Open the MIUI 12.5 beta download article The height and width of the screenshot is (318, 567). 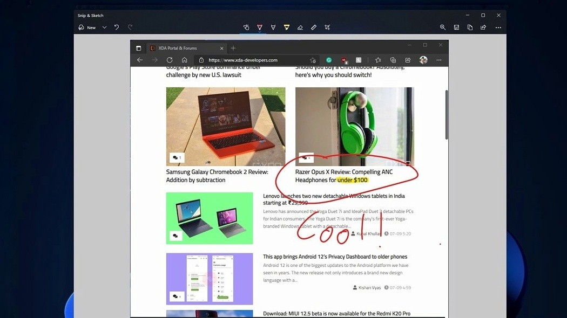point(336,314)
